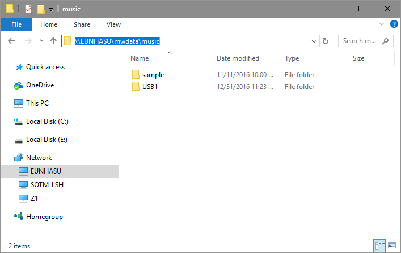
Task: Refresh the current folder view
Action: (326, 41)
